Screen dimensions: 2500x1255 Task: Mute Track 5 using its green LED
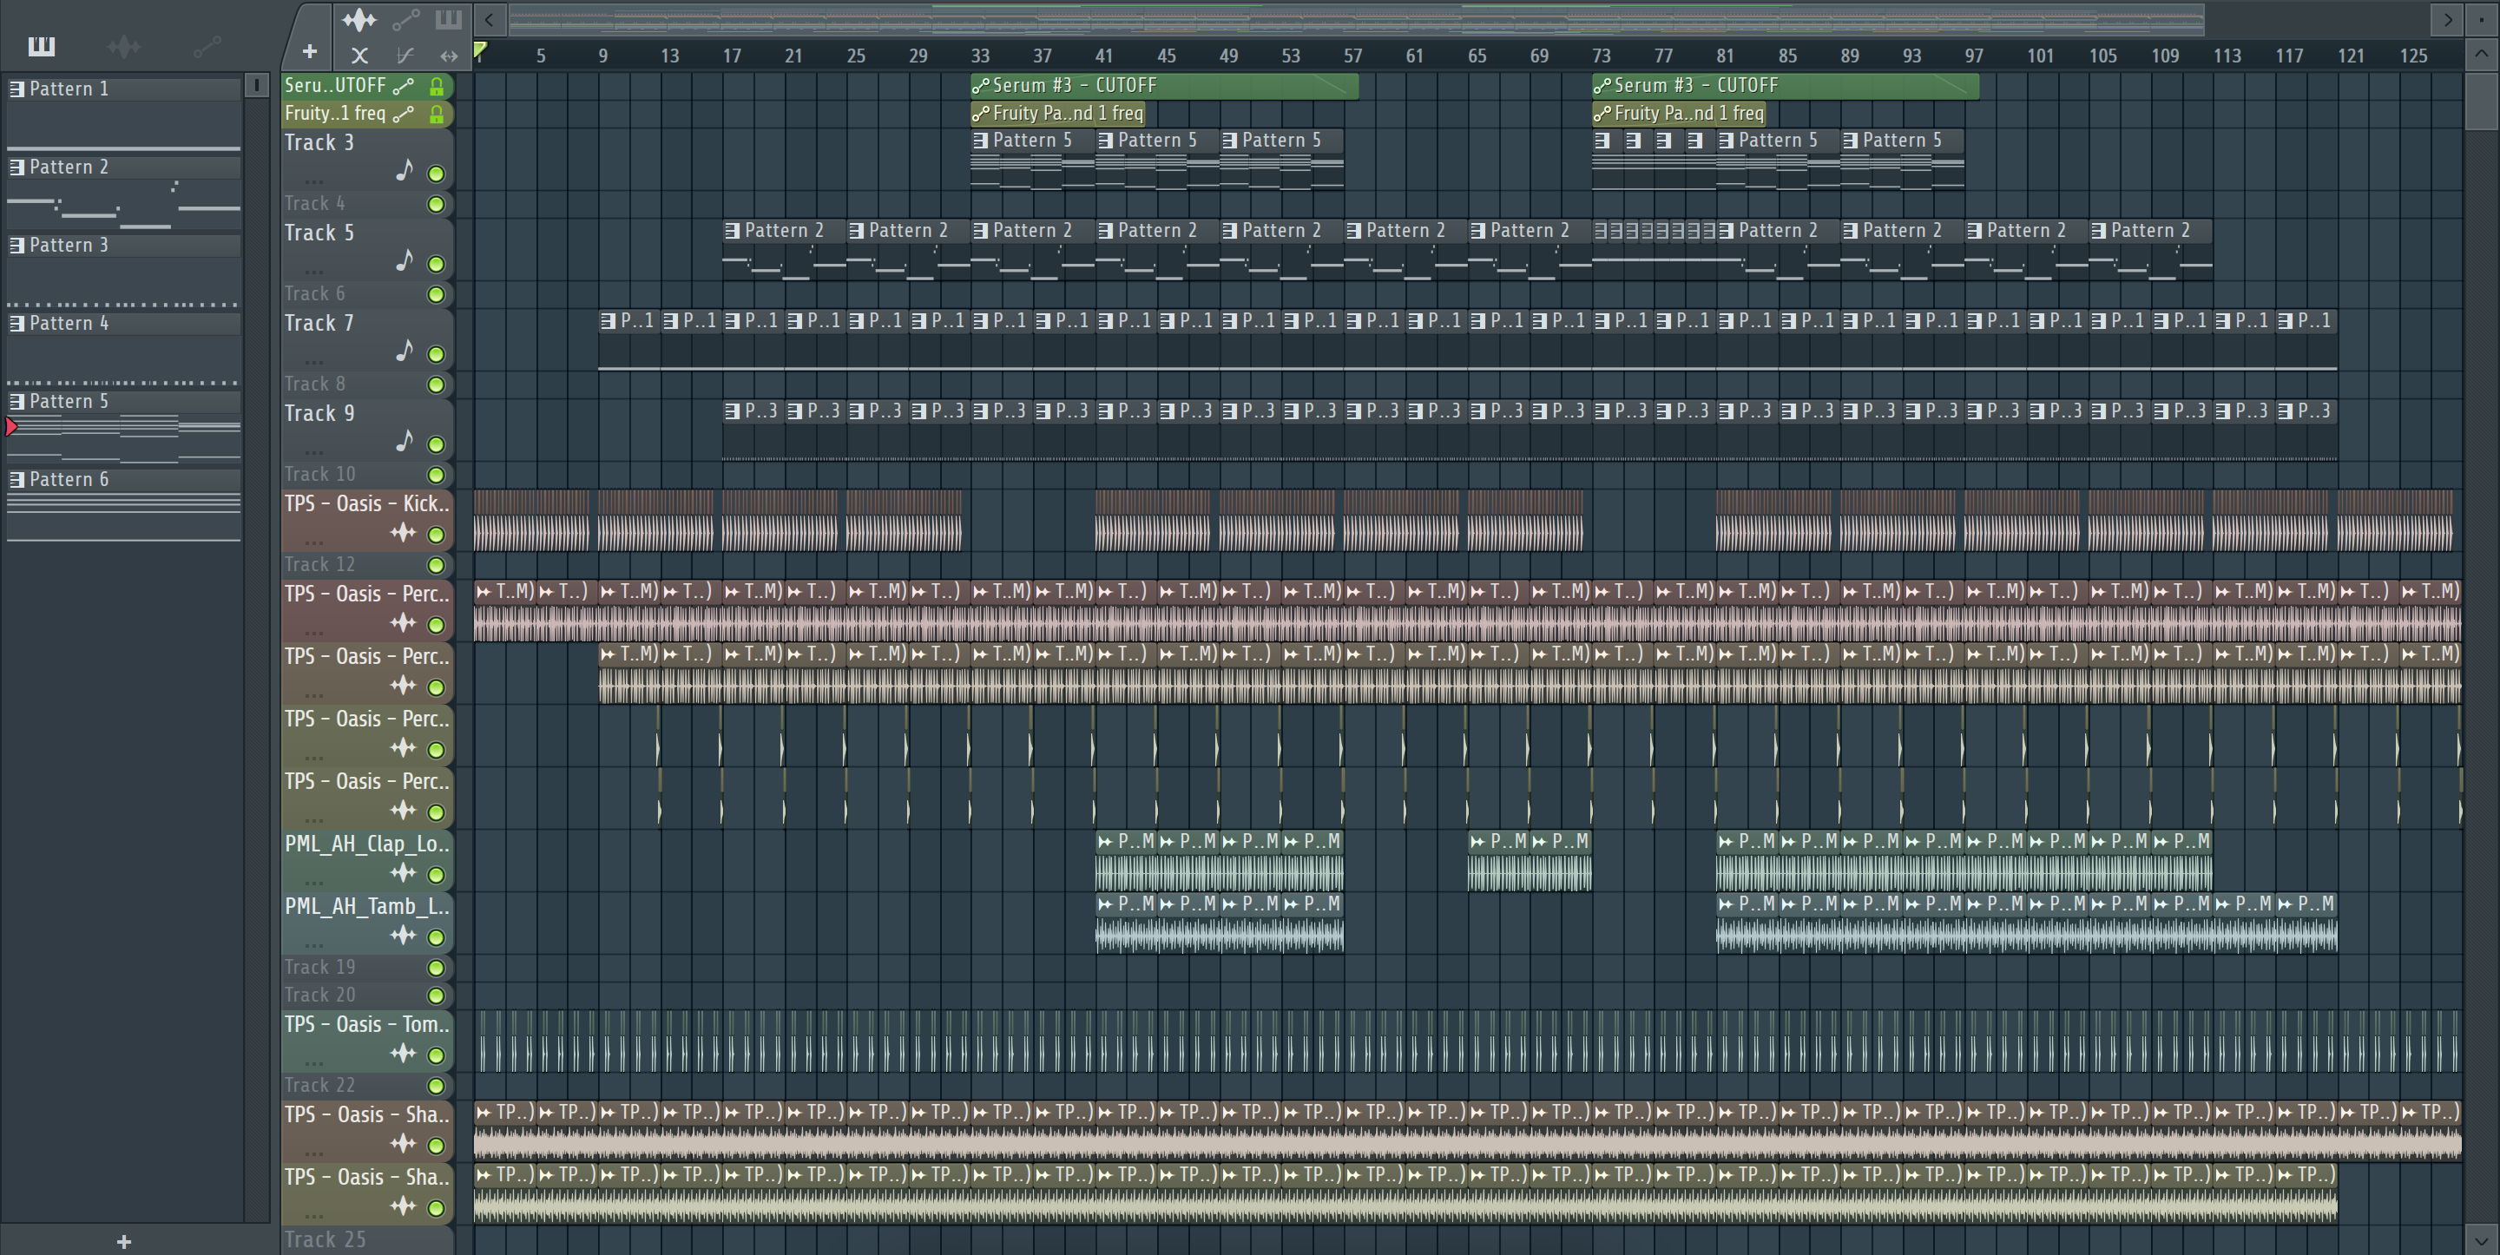tap(436, 265)
